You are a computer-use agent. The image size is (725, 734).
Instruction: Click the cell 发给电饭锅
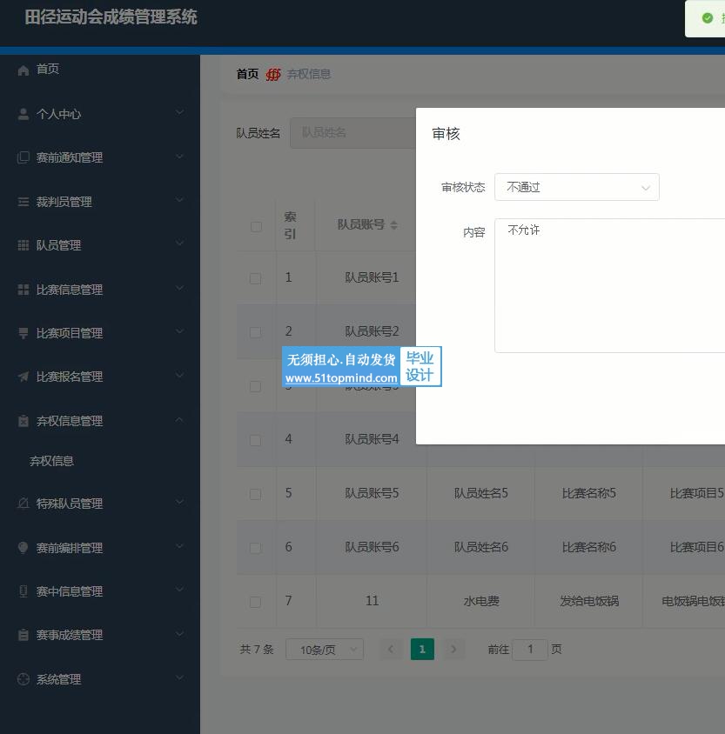tap(589, 601)
